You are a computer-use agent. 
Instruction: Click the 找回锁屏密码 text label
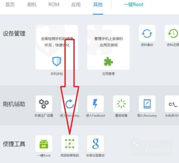(x=70, y=156)
